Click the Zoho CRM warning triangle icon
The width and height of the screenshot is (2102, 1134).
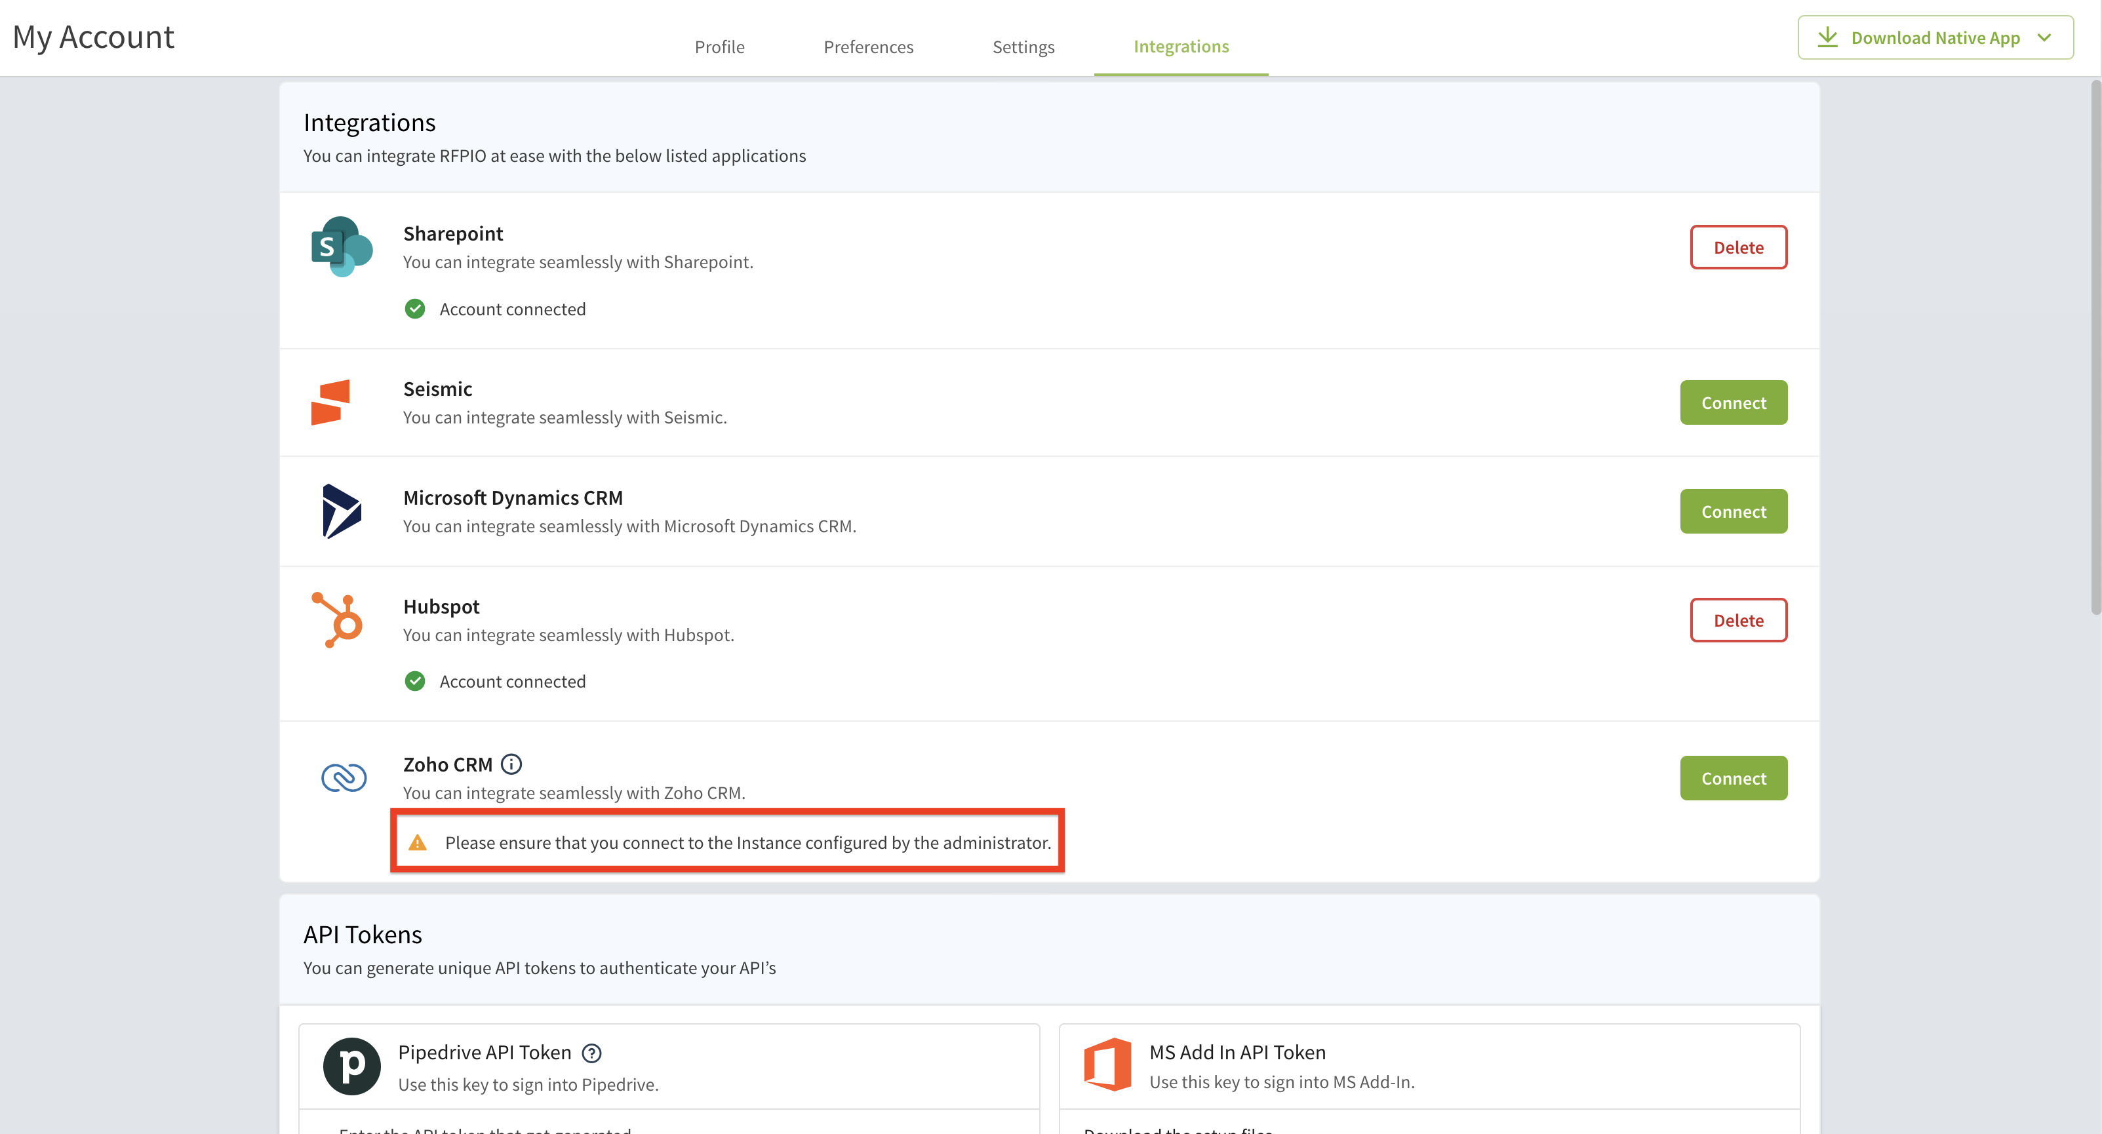pos(418,843)
